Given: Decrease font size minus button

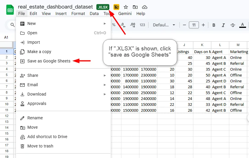Looking at the screenshot, I should [x=184, y=25].
